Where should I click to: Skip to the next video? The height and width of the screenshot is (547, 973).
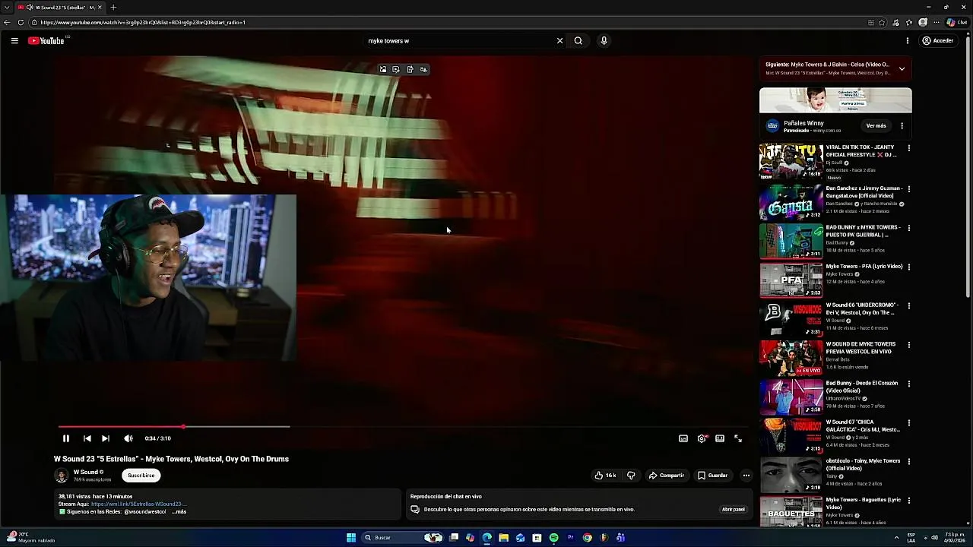pyautogui.click(x=106, y=438)
